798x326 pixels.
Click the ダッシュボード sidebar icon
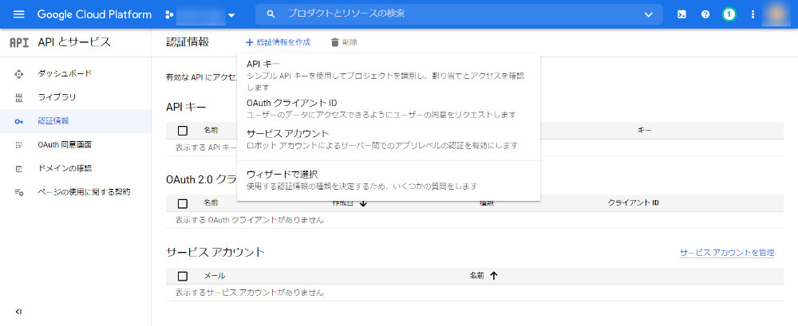pos(19,74)
